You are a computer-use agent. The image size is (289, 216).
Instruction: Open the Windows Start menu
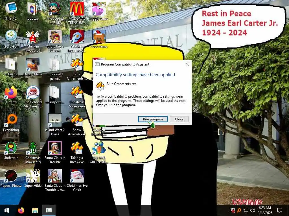point(7,210)
